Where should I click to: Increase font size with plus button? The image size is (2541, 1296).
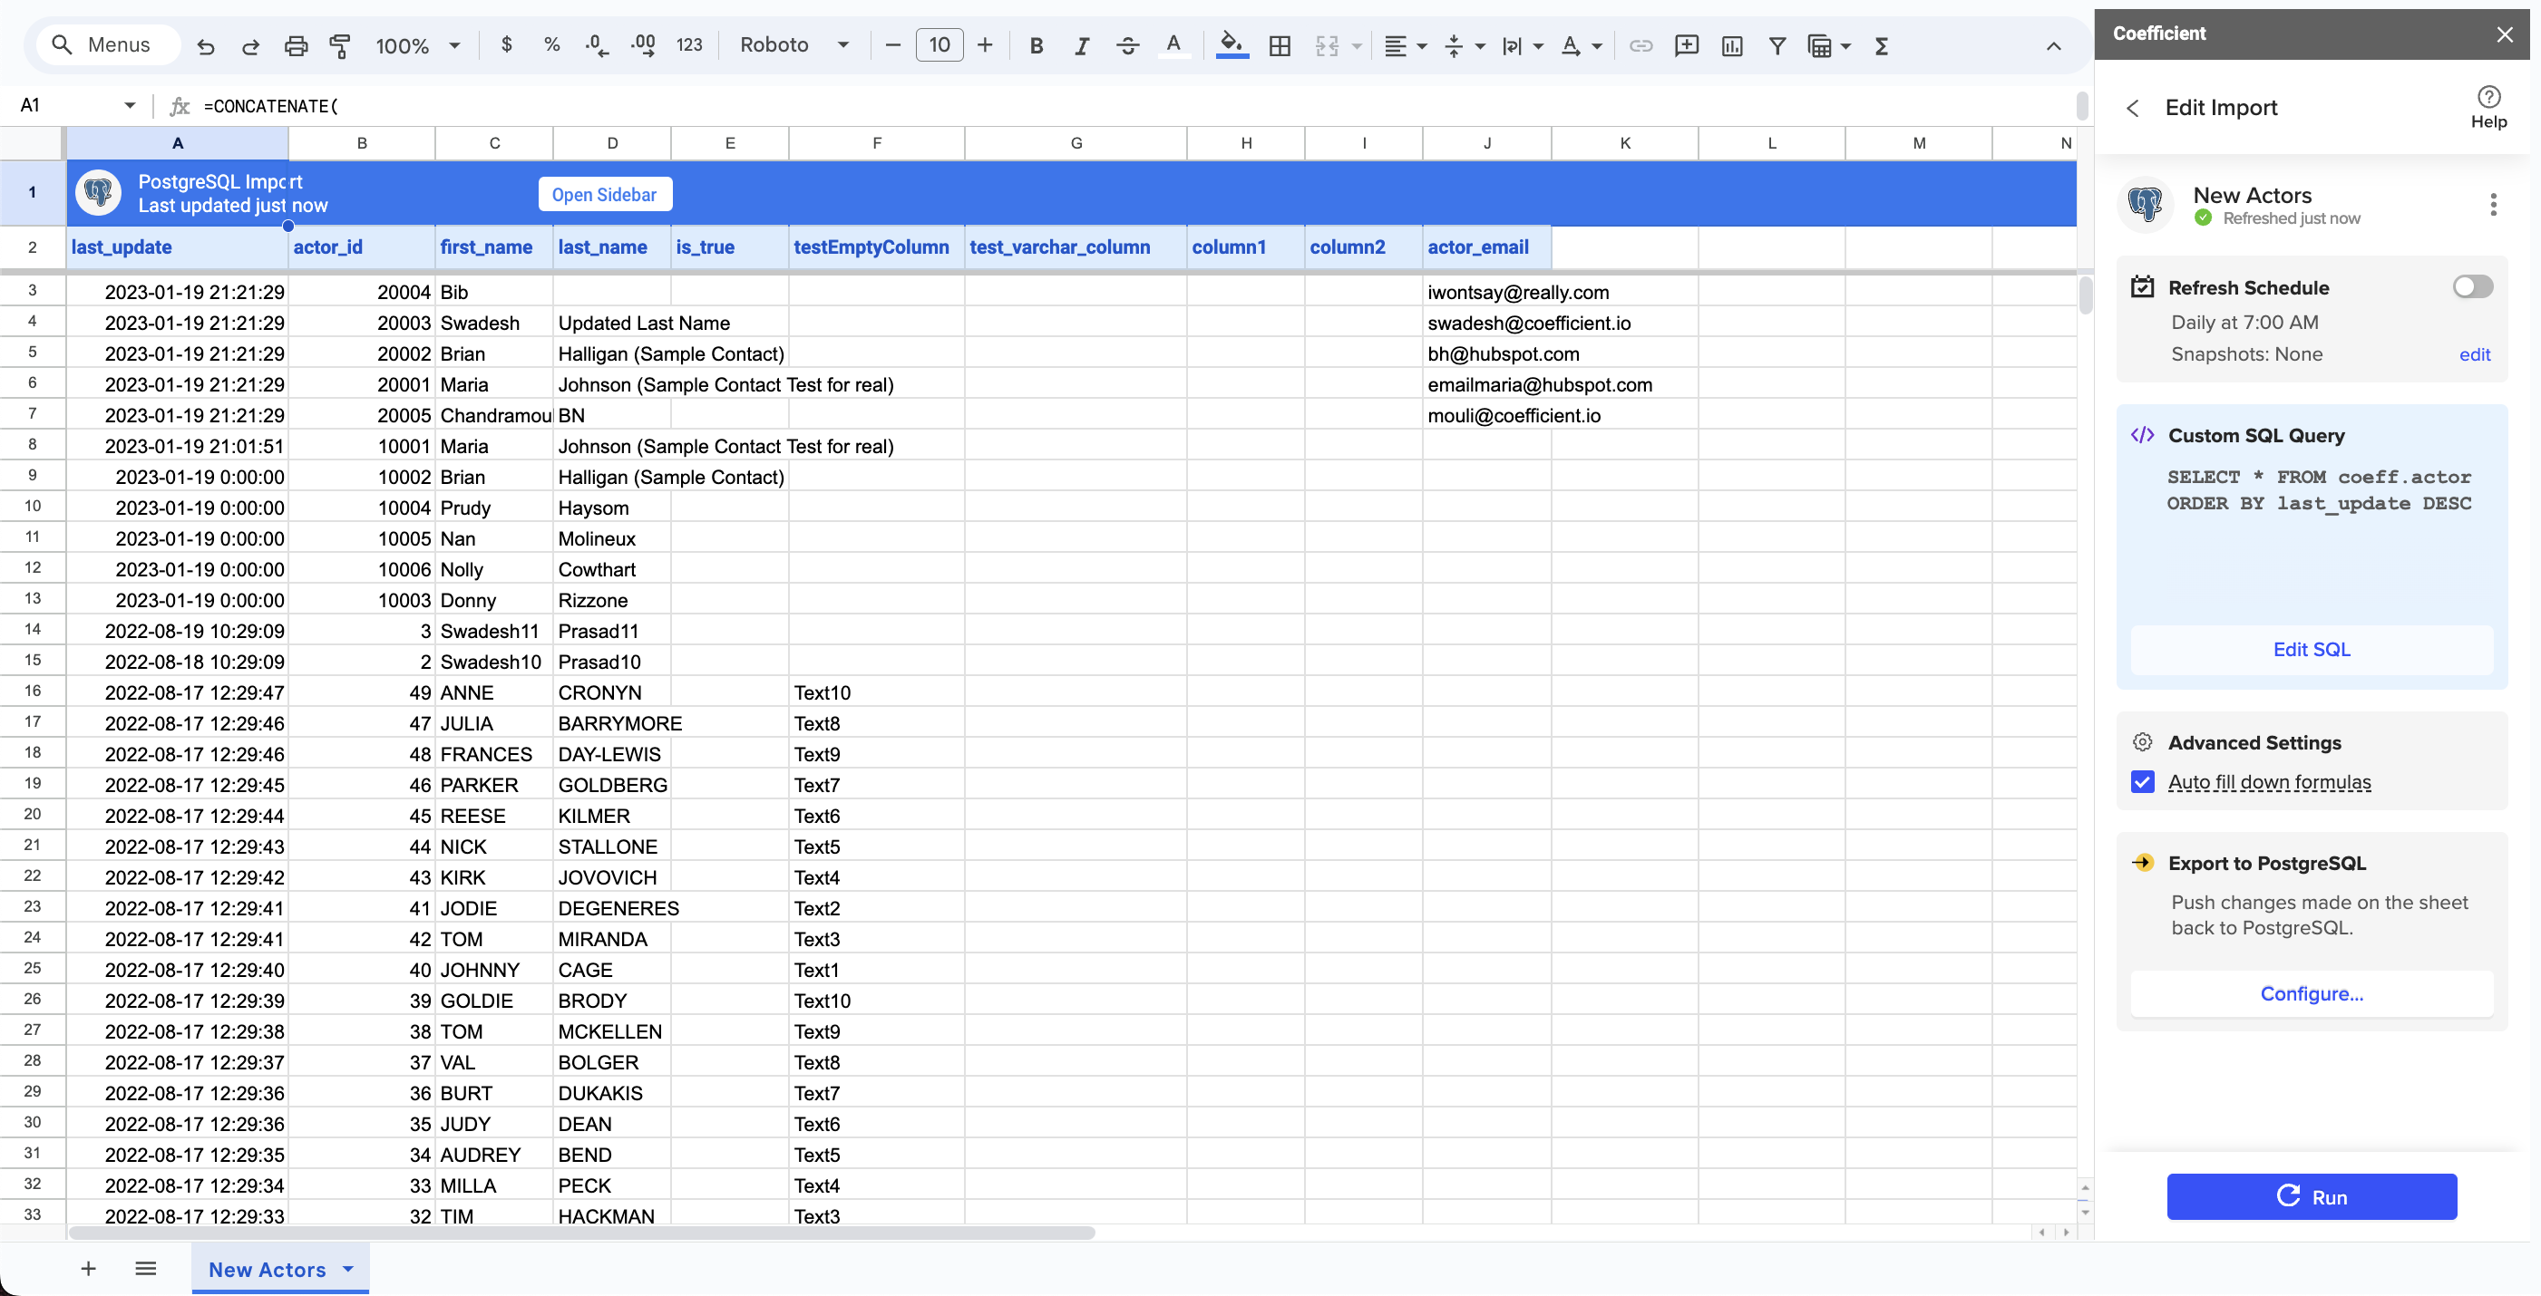[985, 45]
